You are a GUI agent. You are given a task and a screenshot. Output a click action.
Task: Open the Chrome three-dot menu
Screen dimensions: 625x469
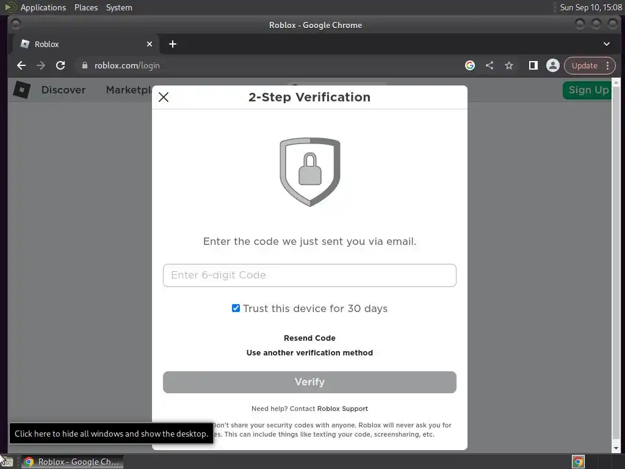click(607, 65)
